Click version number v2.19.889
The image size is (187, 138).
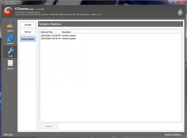coord(40,9)
